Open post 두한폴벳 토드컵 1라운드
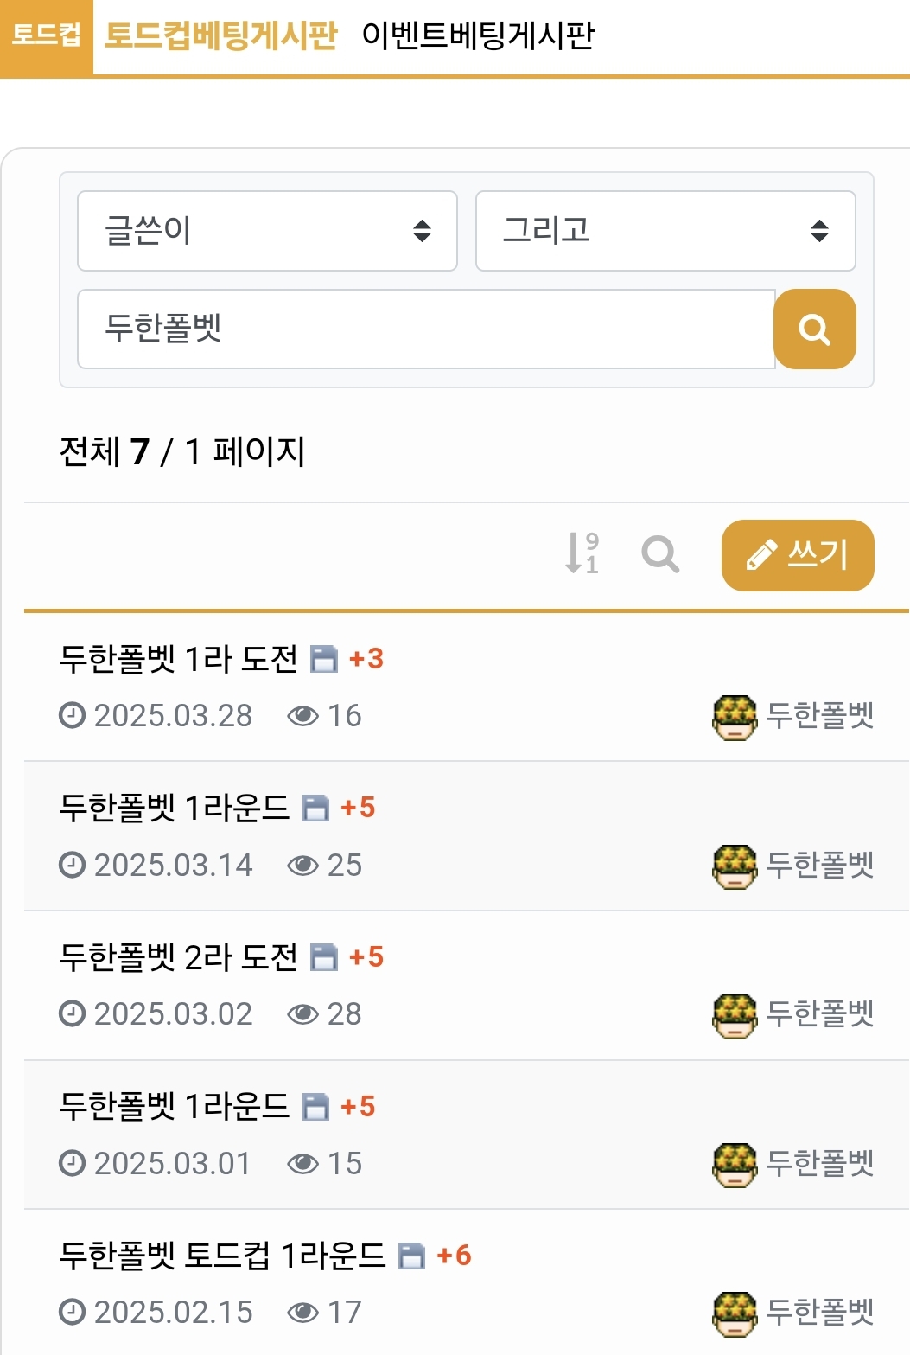The width and height of the screenshot is (910, 1355). click(x=222, y=1256)
